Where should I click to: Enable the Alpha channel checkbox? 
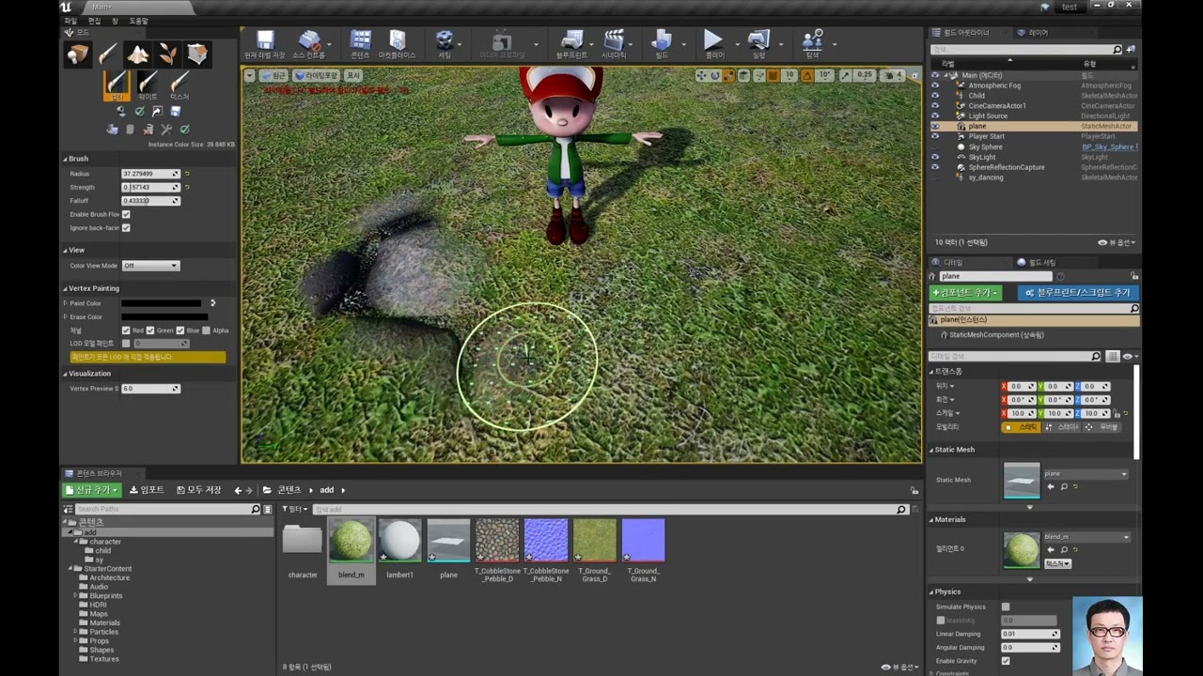coord(207,330)
